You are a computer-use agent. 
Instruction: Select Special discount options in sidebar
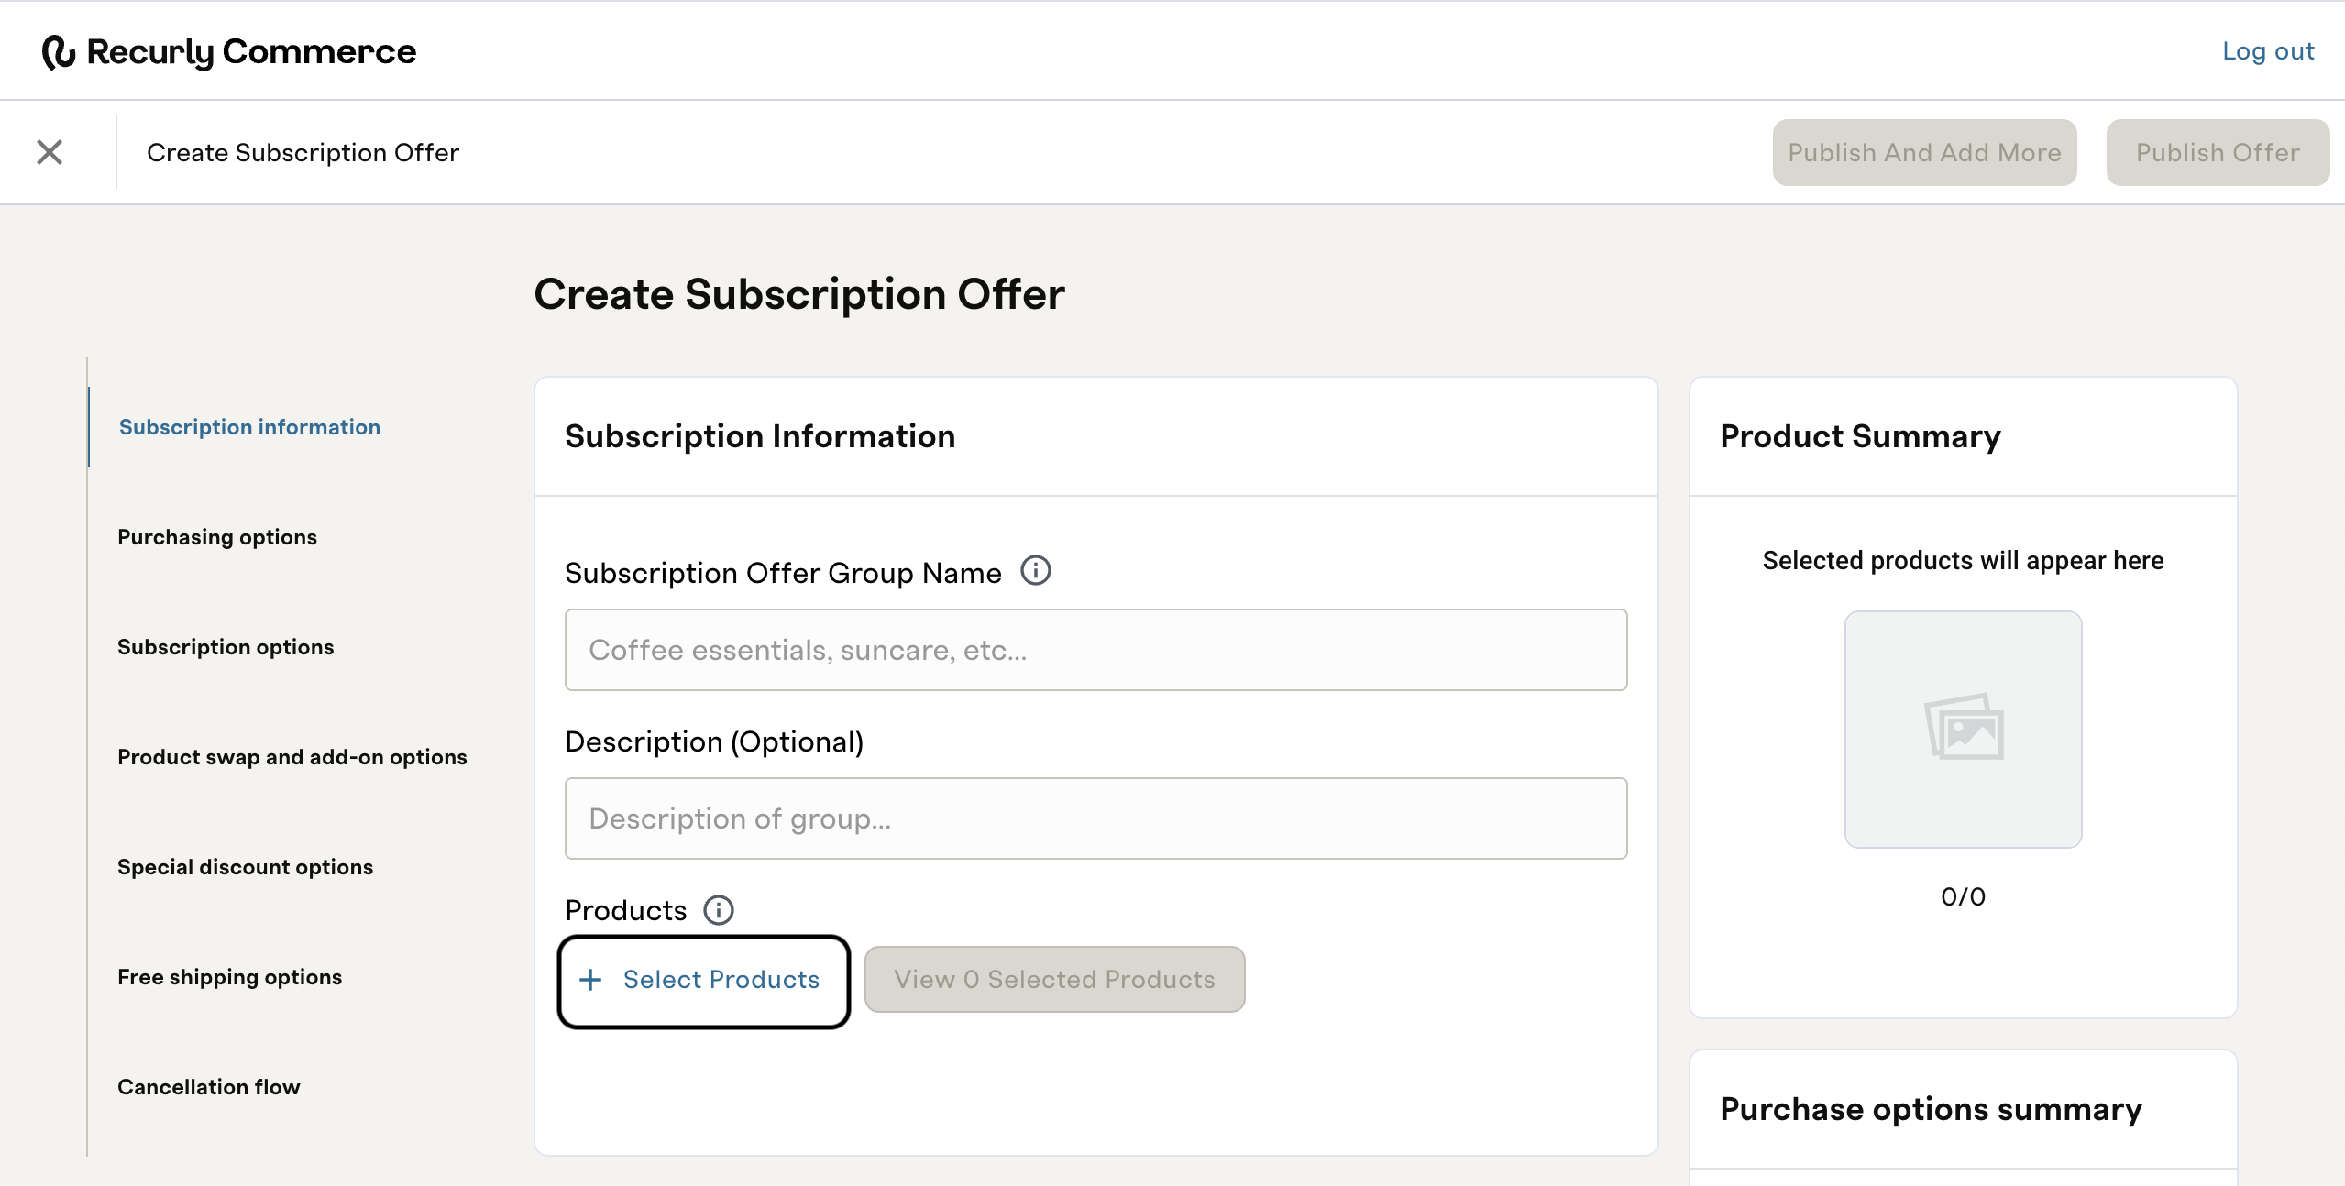pyautogui.click(x=245, y=867)
